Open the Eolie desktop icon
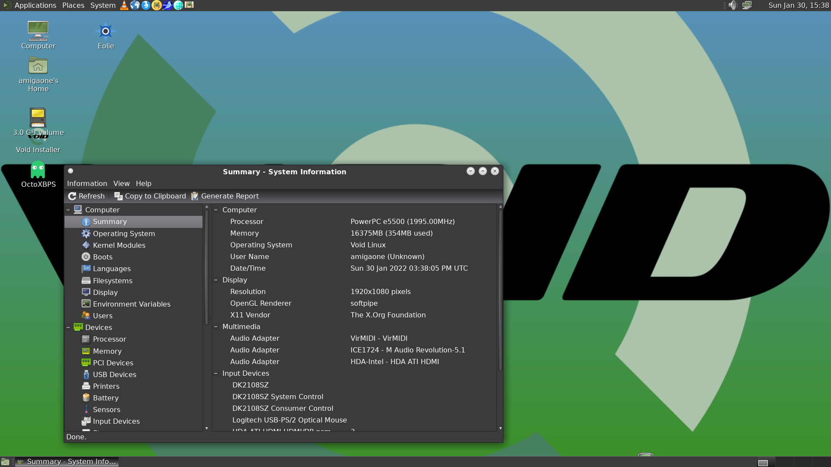The height and width of the screenshot is (467, 831). pyautogui.click(x=106, y=35)
